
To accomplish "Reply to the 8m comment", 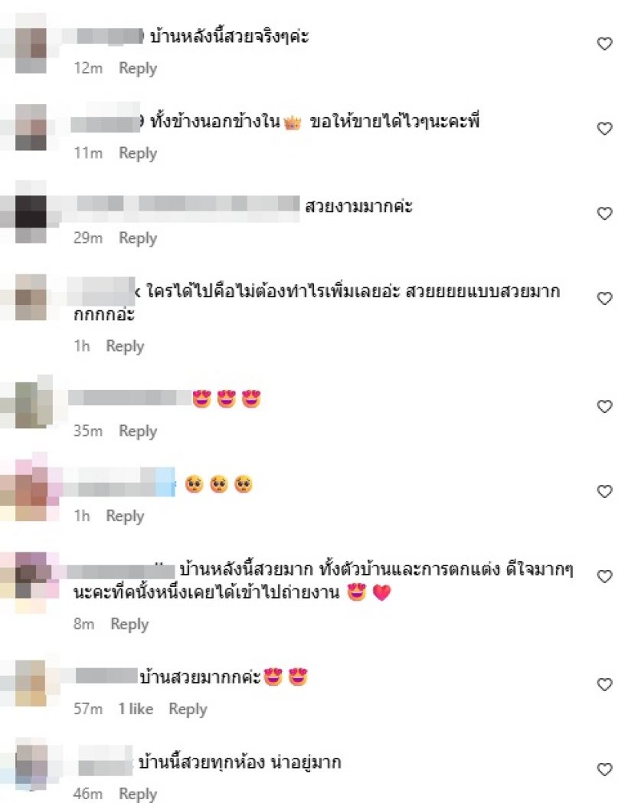I will coord(129,624).
